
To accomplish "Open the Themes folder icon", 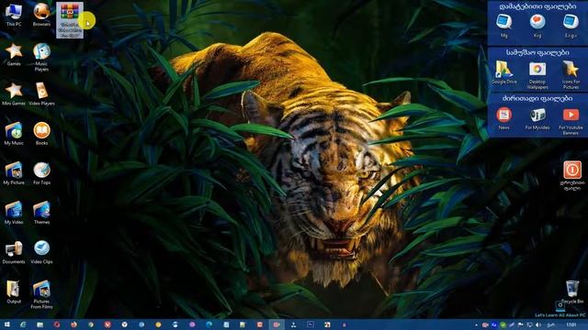I will 41,214.
